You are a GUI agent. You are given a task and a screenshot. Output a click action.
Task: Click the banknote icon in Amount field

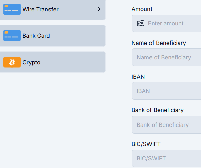[x=141, y=23]
